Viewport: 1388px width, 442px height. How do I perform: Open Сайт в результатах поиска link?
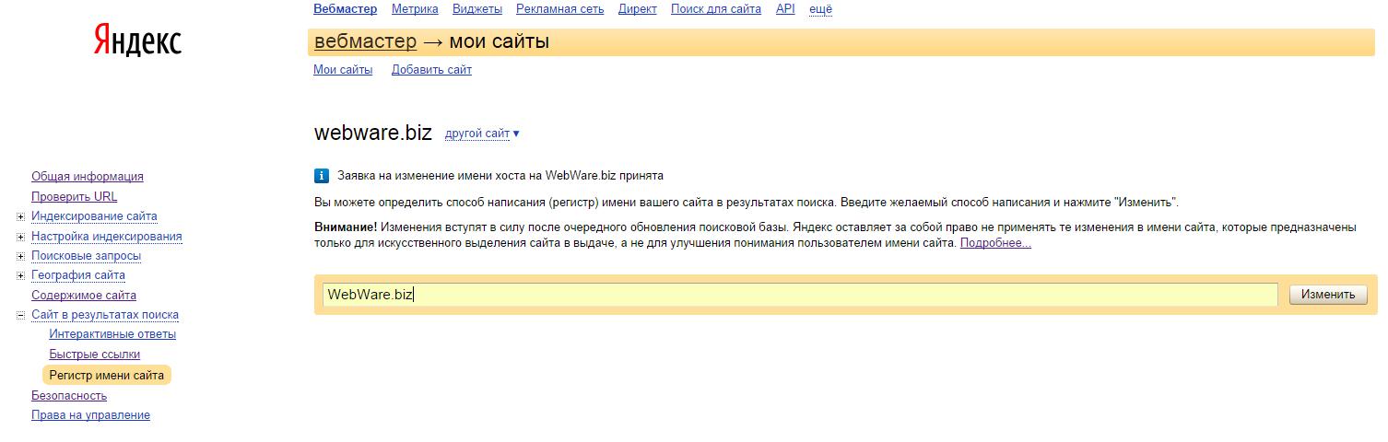[105, 315]
